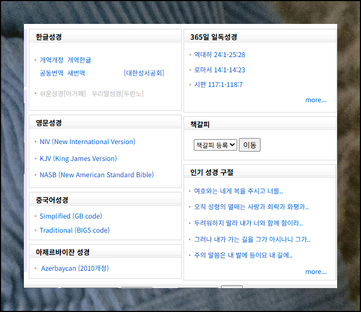
Task: Open reading 시편 117:1-118:7
Action: pos(218,85)
